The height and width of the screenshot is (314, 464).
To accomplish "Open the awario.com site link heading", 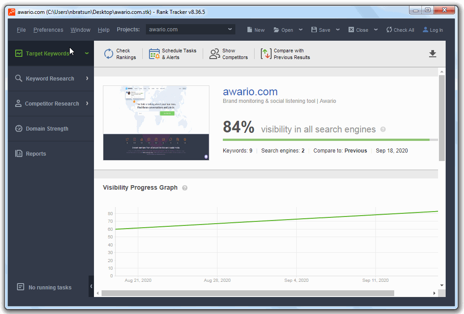I will click(x=250, y=91).
